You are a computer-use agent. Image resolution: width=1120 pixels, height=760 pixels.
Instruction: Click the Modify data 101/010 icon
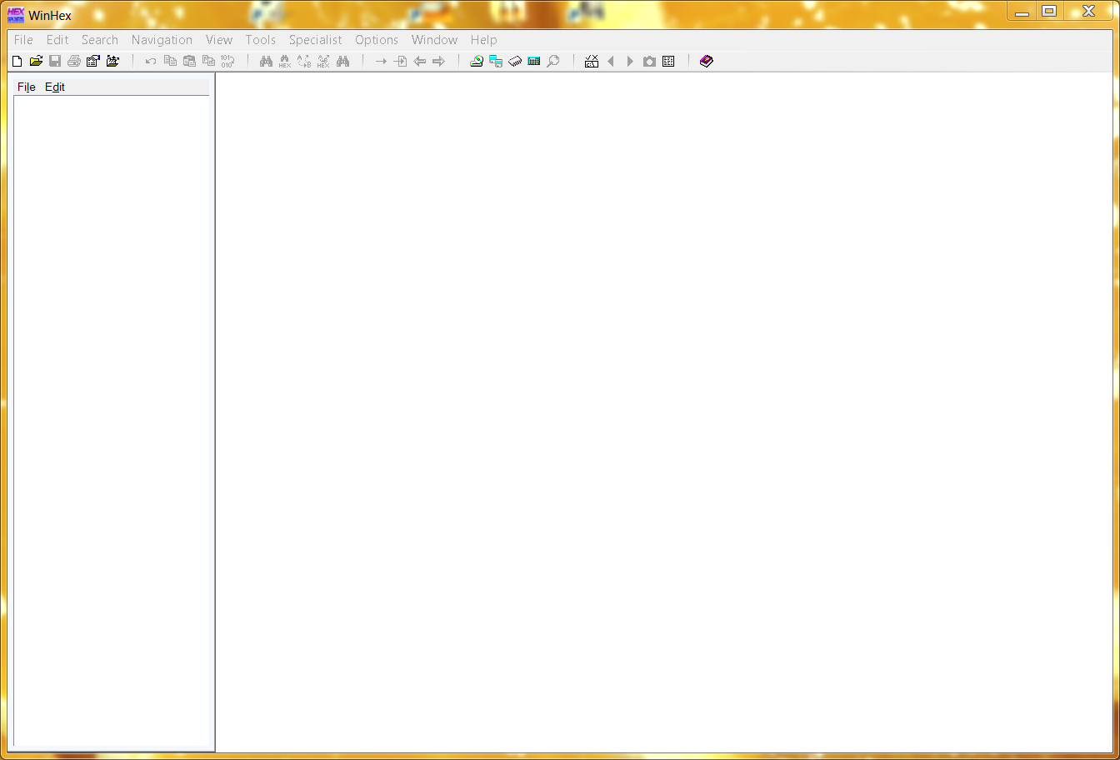[227, 61]
